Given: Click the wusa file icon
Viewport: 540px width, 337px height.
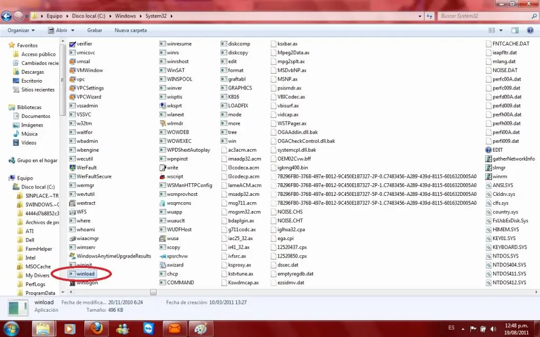Looking at the screenshot, I should pos(162,239).
